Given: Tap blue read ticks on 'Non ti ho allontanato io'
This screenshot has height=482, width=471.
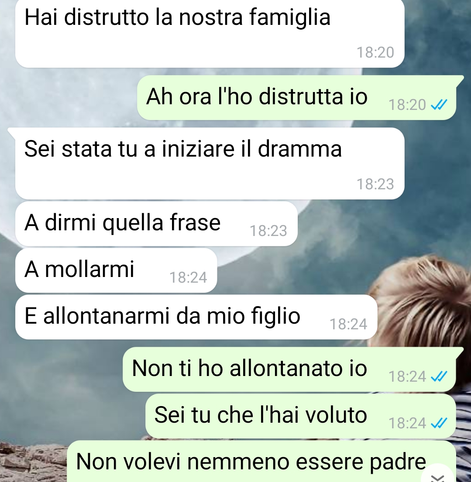Looking at the screenshot, I should (x=439, y=376).
